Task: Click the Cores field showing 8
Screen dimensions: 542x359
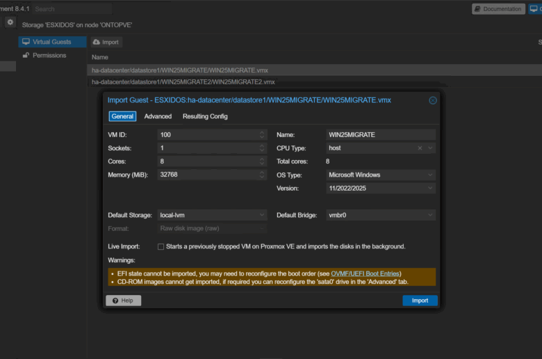Action: pos(208,161)
